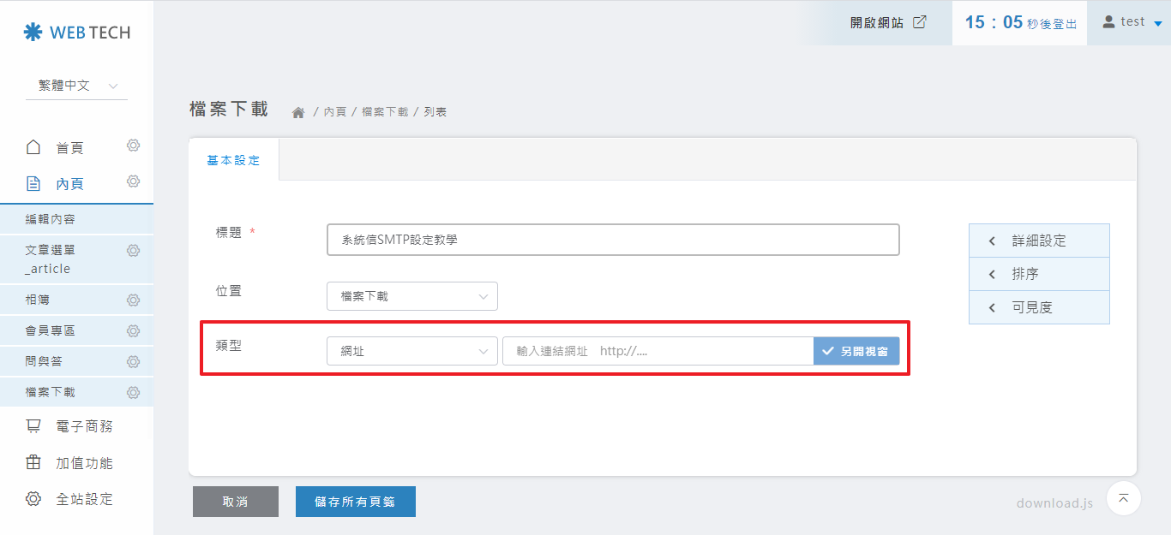
Task: Open the 類型 dropdown showing 網址
Action: pos(411,351)
